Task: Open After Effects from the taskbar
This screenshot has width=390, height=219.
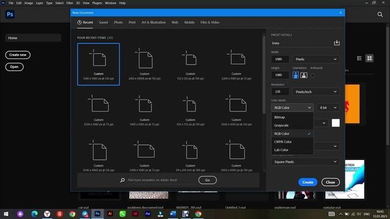Action: (147, 214)
